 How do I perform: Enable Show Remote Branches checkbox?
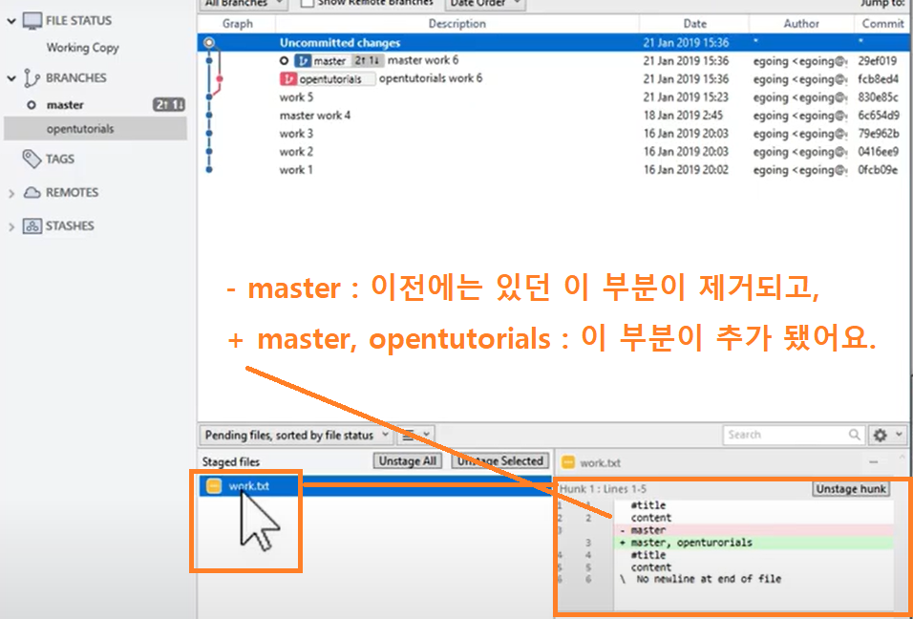[308, 3]
